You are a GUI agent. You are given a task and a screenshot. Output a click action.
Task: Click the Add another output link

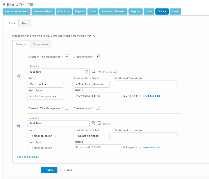pos(28,157)
